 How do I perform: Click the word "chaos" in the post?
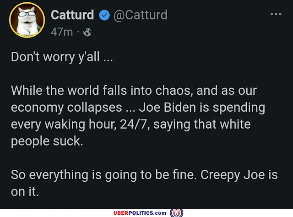174,91
